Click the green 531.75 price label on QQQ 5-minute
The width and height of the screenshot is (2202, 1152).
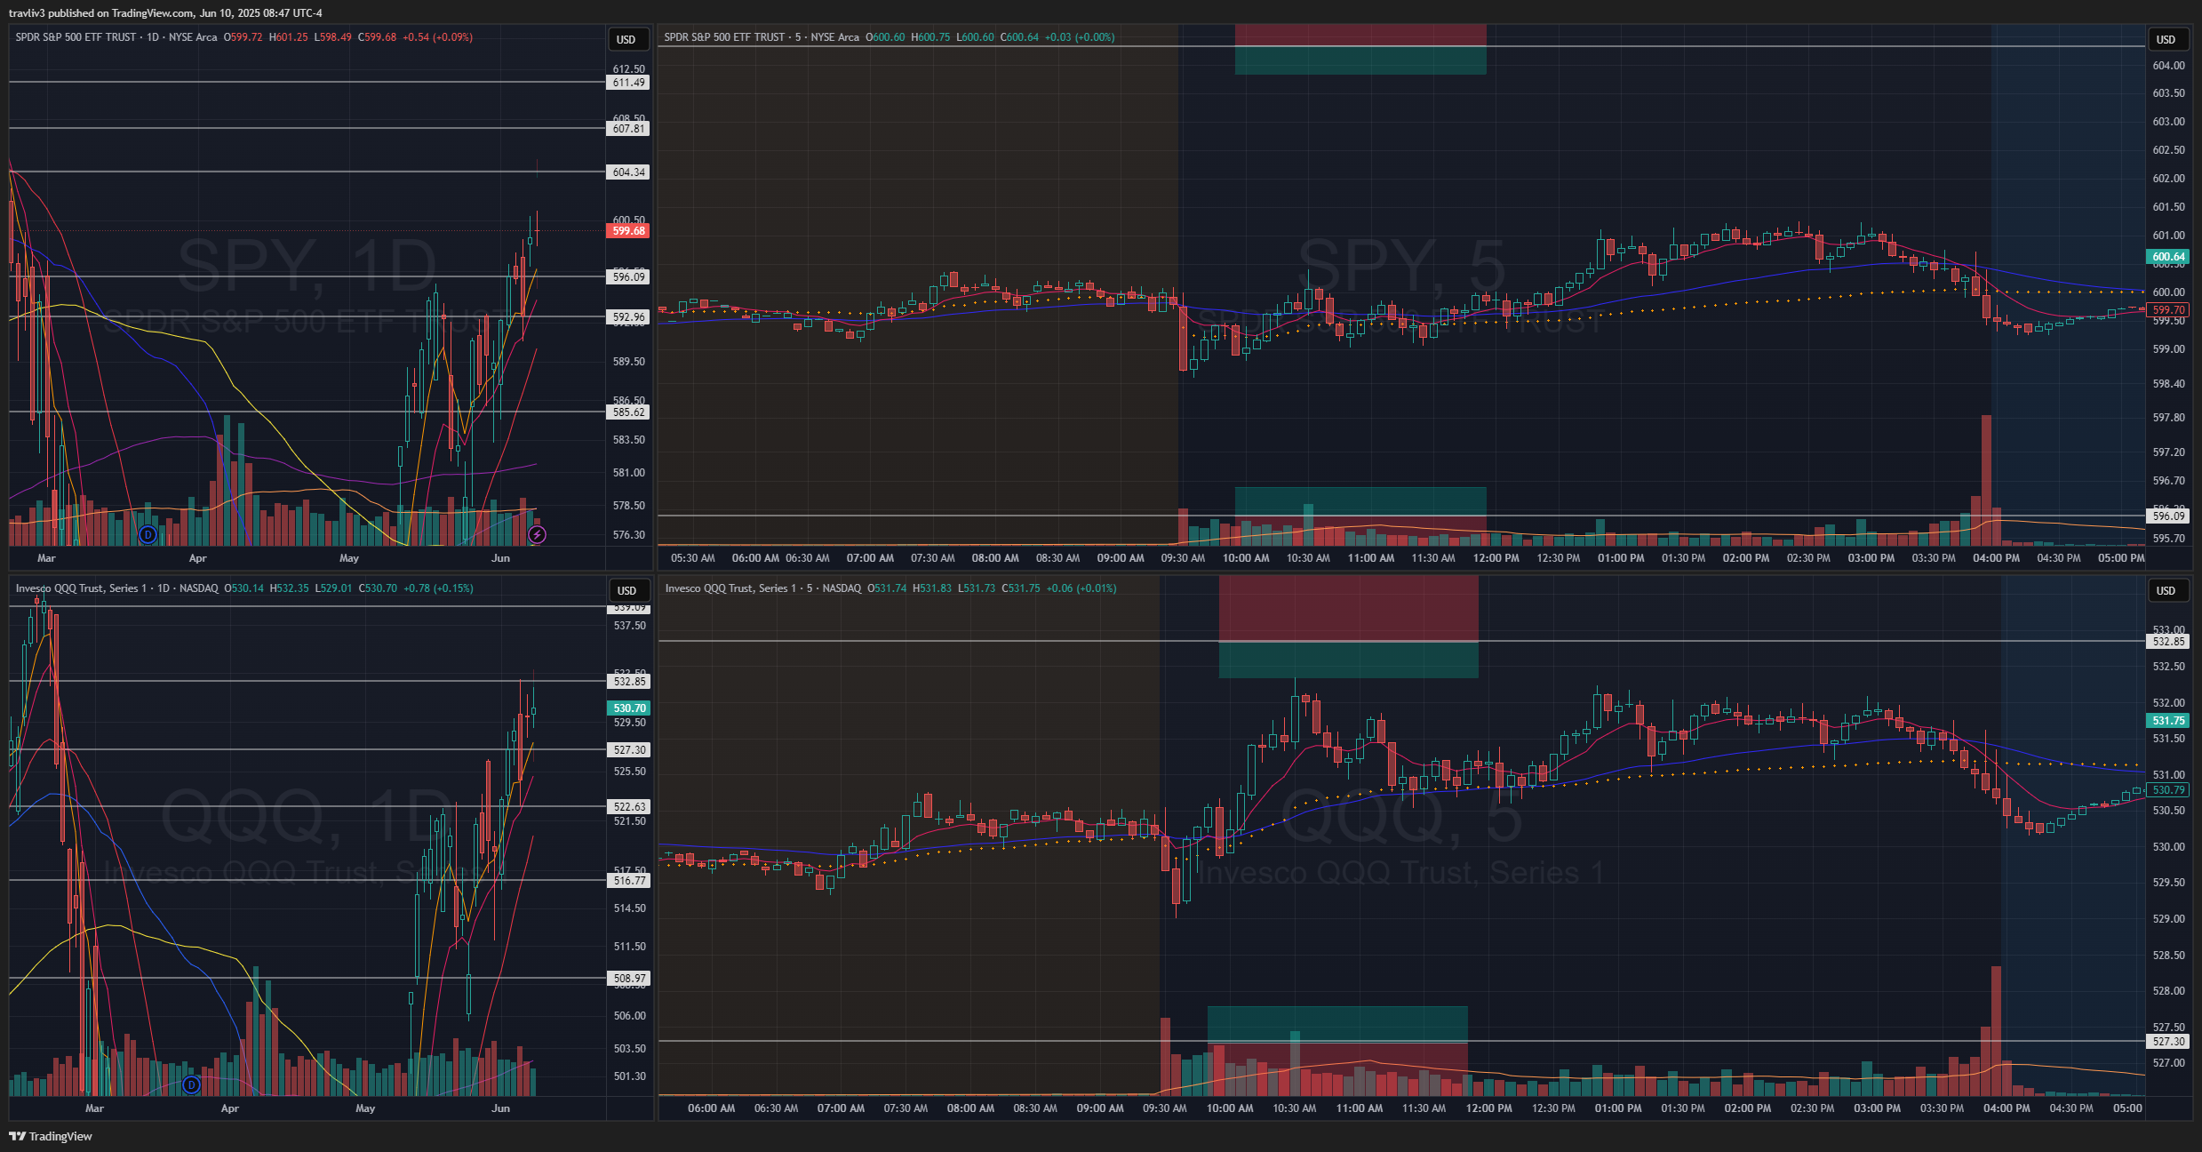tap(2168, 721)
